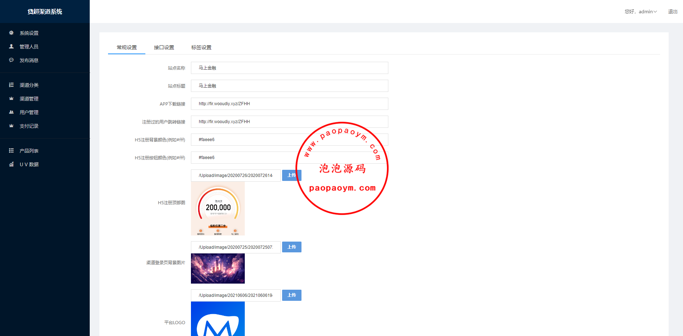Click the speech bubble icon beside 发布消息
Viewport: 683px width, 336px height.
click(x=11, y=60)
